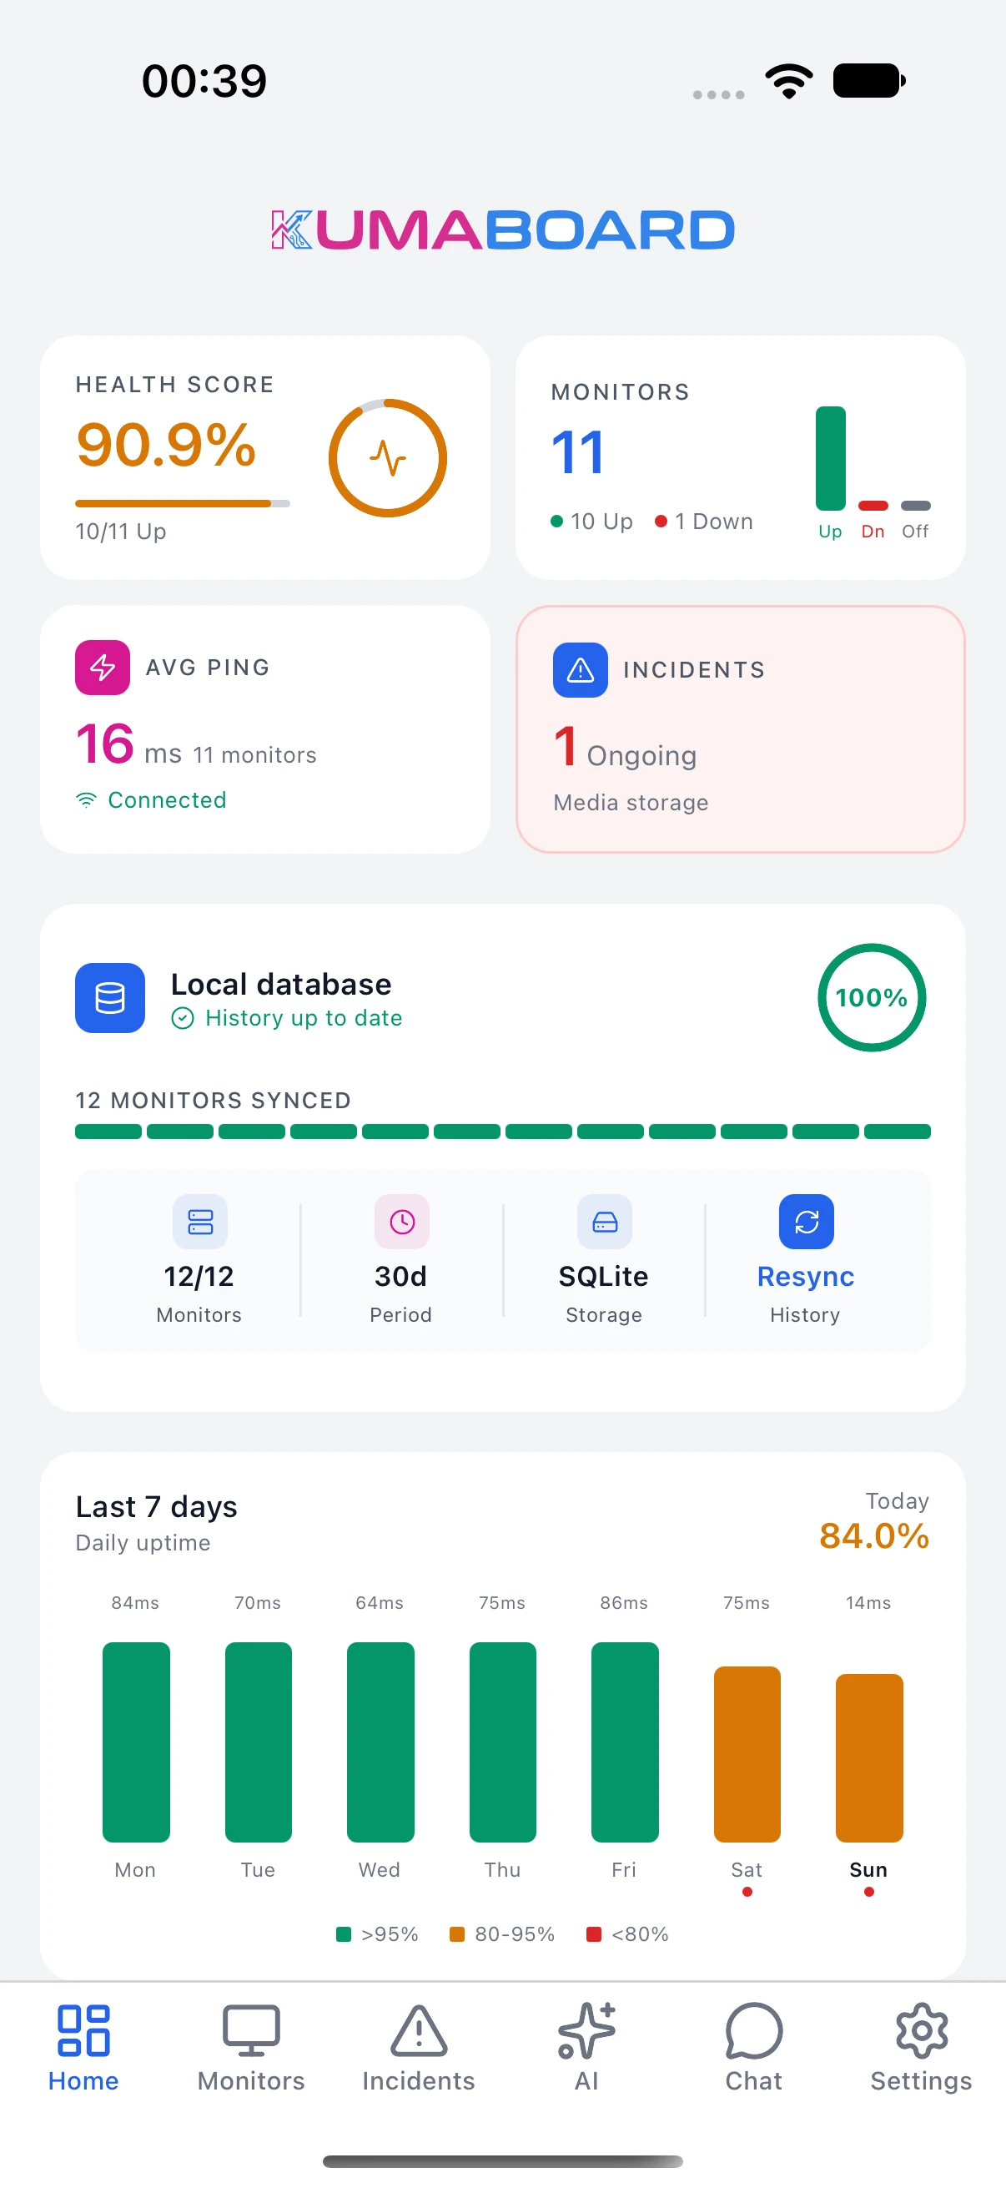Select the Sun orange uptime bar

pyautogui.click(x=869, y=1758)
